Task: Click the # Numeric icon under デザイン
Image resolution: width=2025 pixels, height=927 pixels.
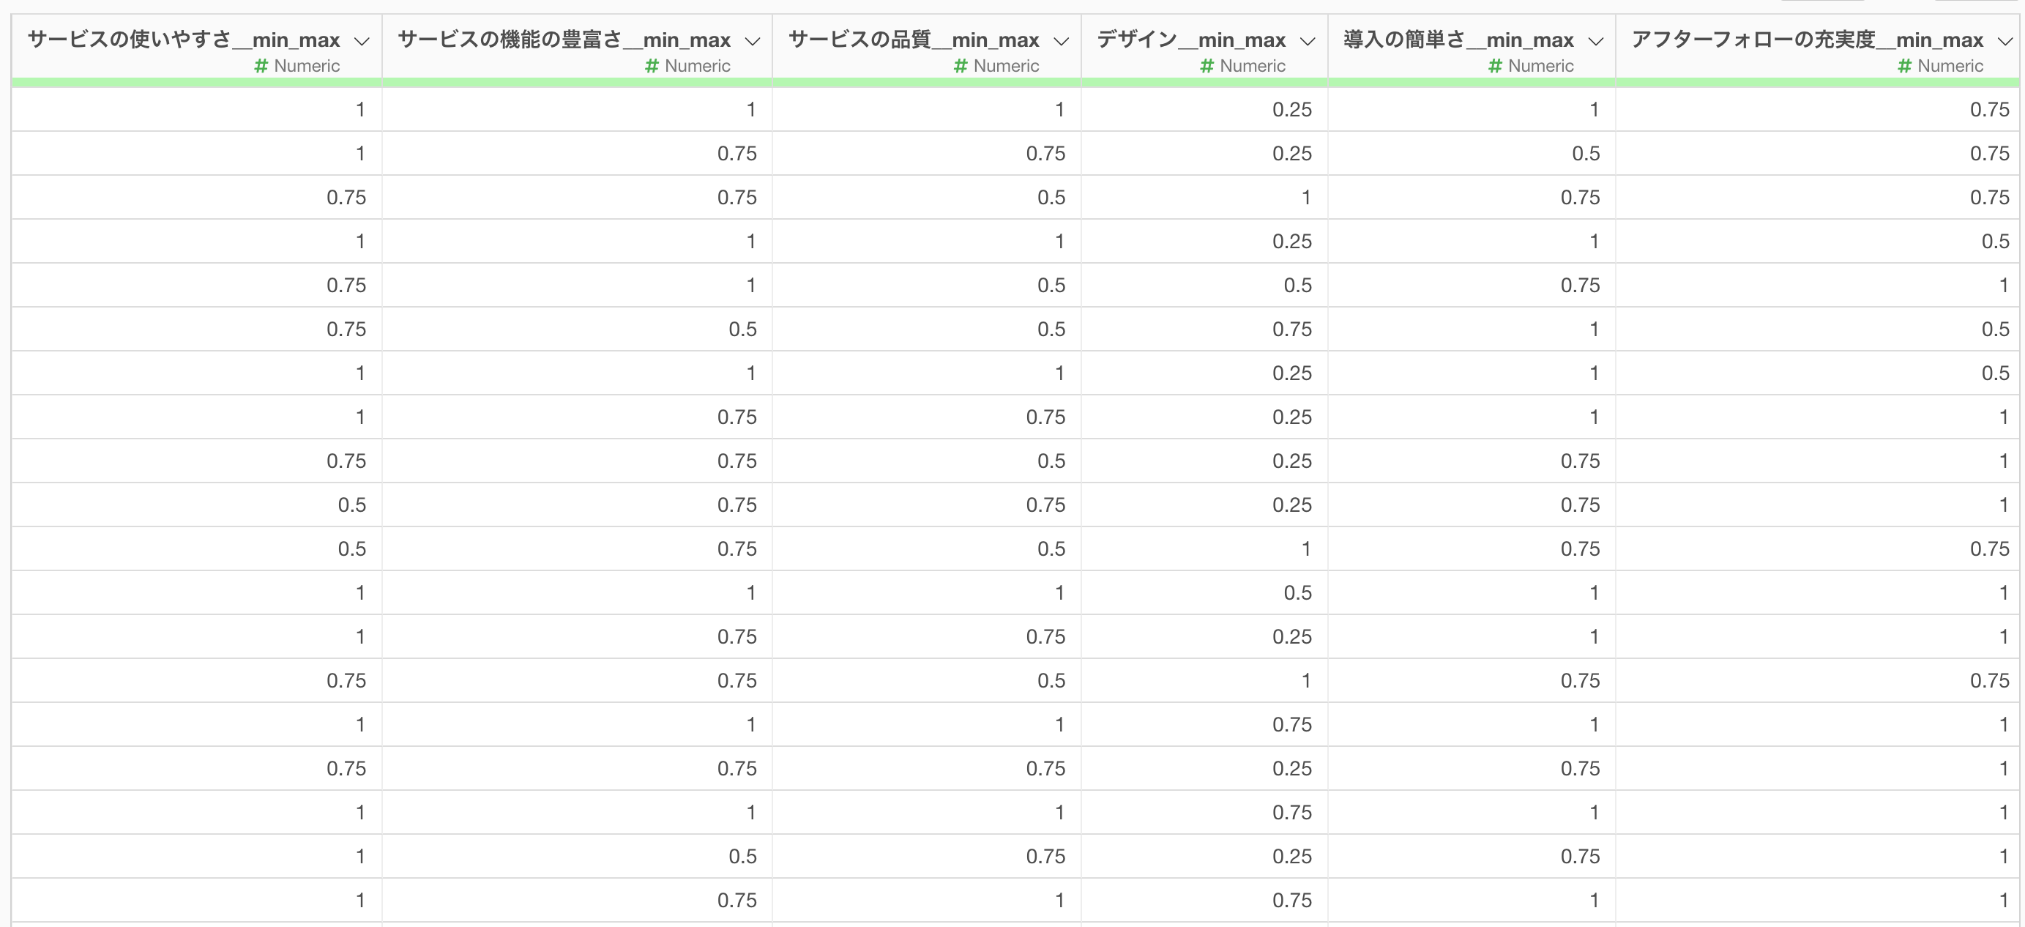Action: coord(1207,66)
